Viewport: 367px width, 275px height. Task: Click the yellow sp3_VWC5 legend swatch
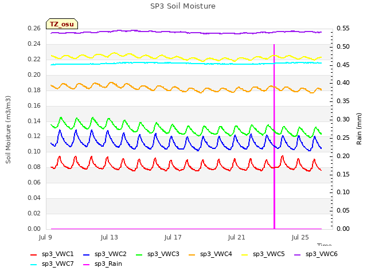(x=245, y=254)
